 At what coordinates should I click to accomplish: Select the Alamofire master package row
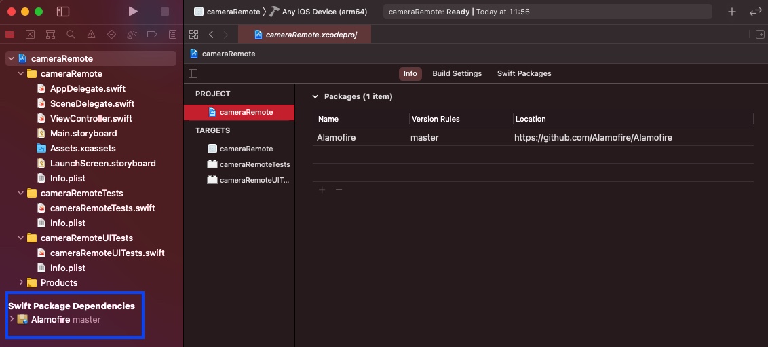tap(66, 320)
